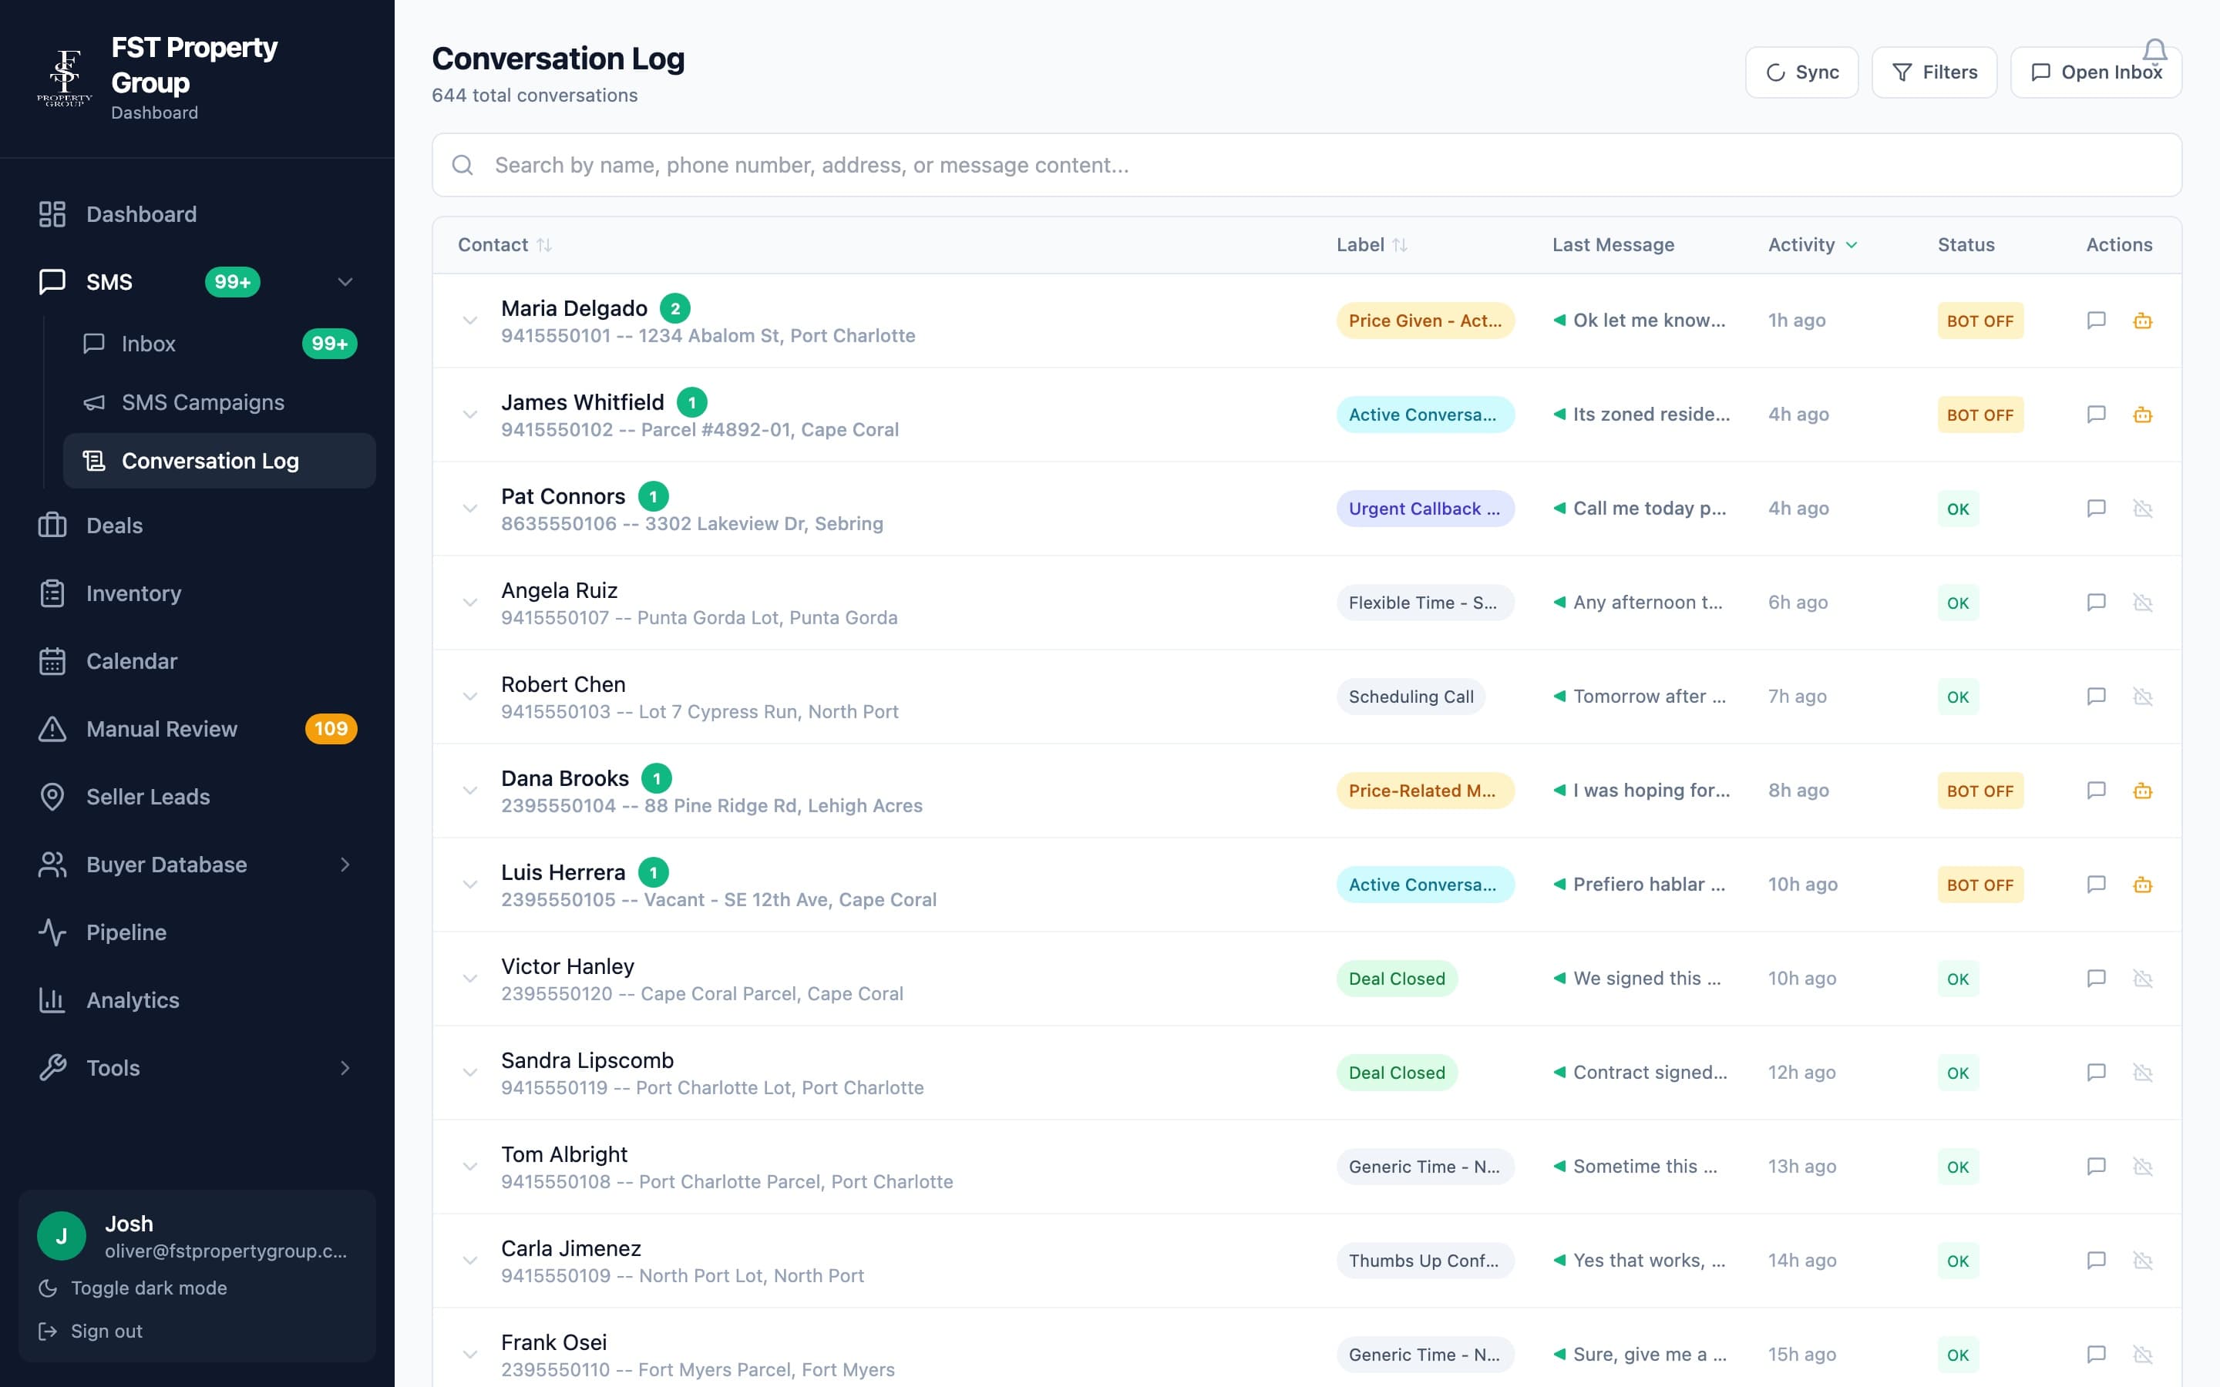Expand the Buyer Database submenu arrow

(x=345, y=864)
